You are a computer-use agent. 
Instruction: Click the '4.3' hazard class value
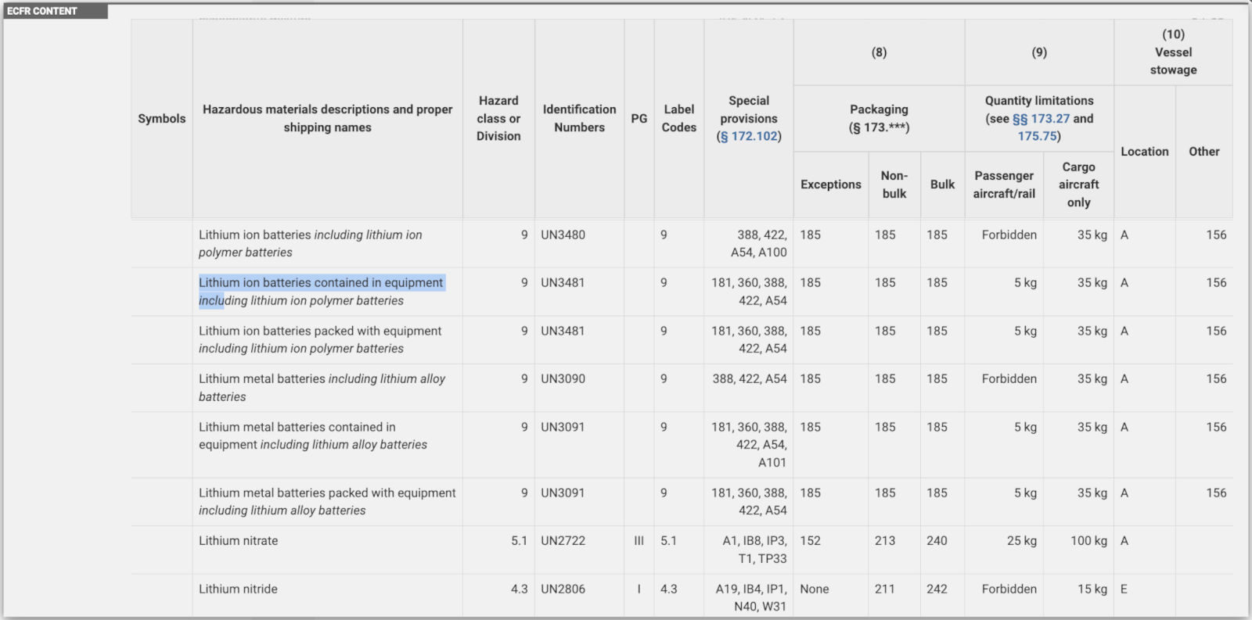pyautogui.click(x=520, y=590)
